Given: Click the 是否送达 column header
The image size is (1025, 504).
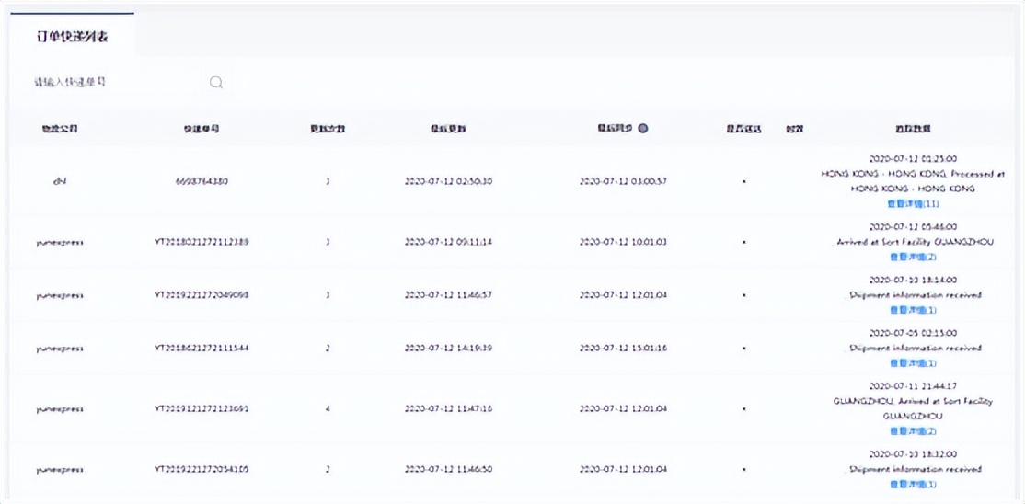Looking at the screenshot, I should click(743, 129).
